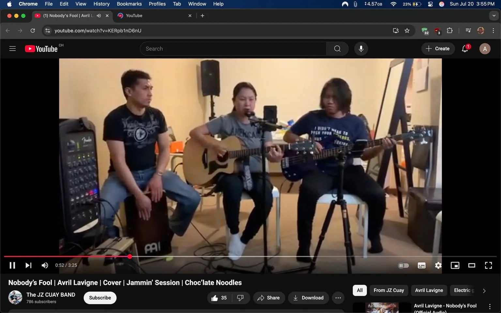Switch to the YouTube second tab
The image size is (501, 313).
point(155,16)
